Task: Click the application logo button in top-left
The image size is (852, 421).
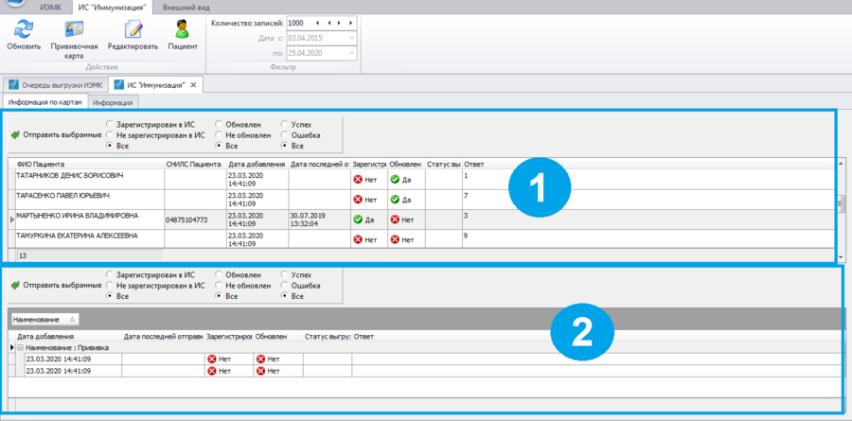Action: tap(13, 5)
